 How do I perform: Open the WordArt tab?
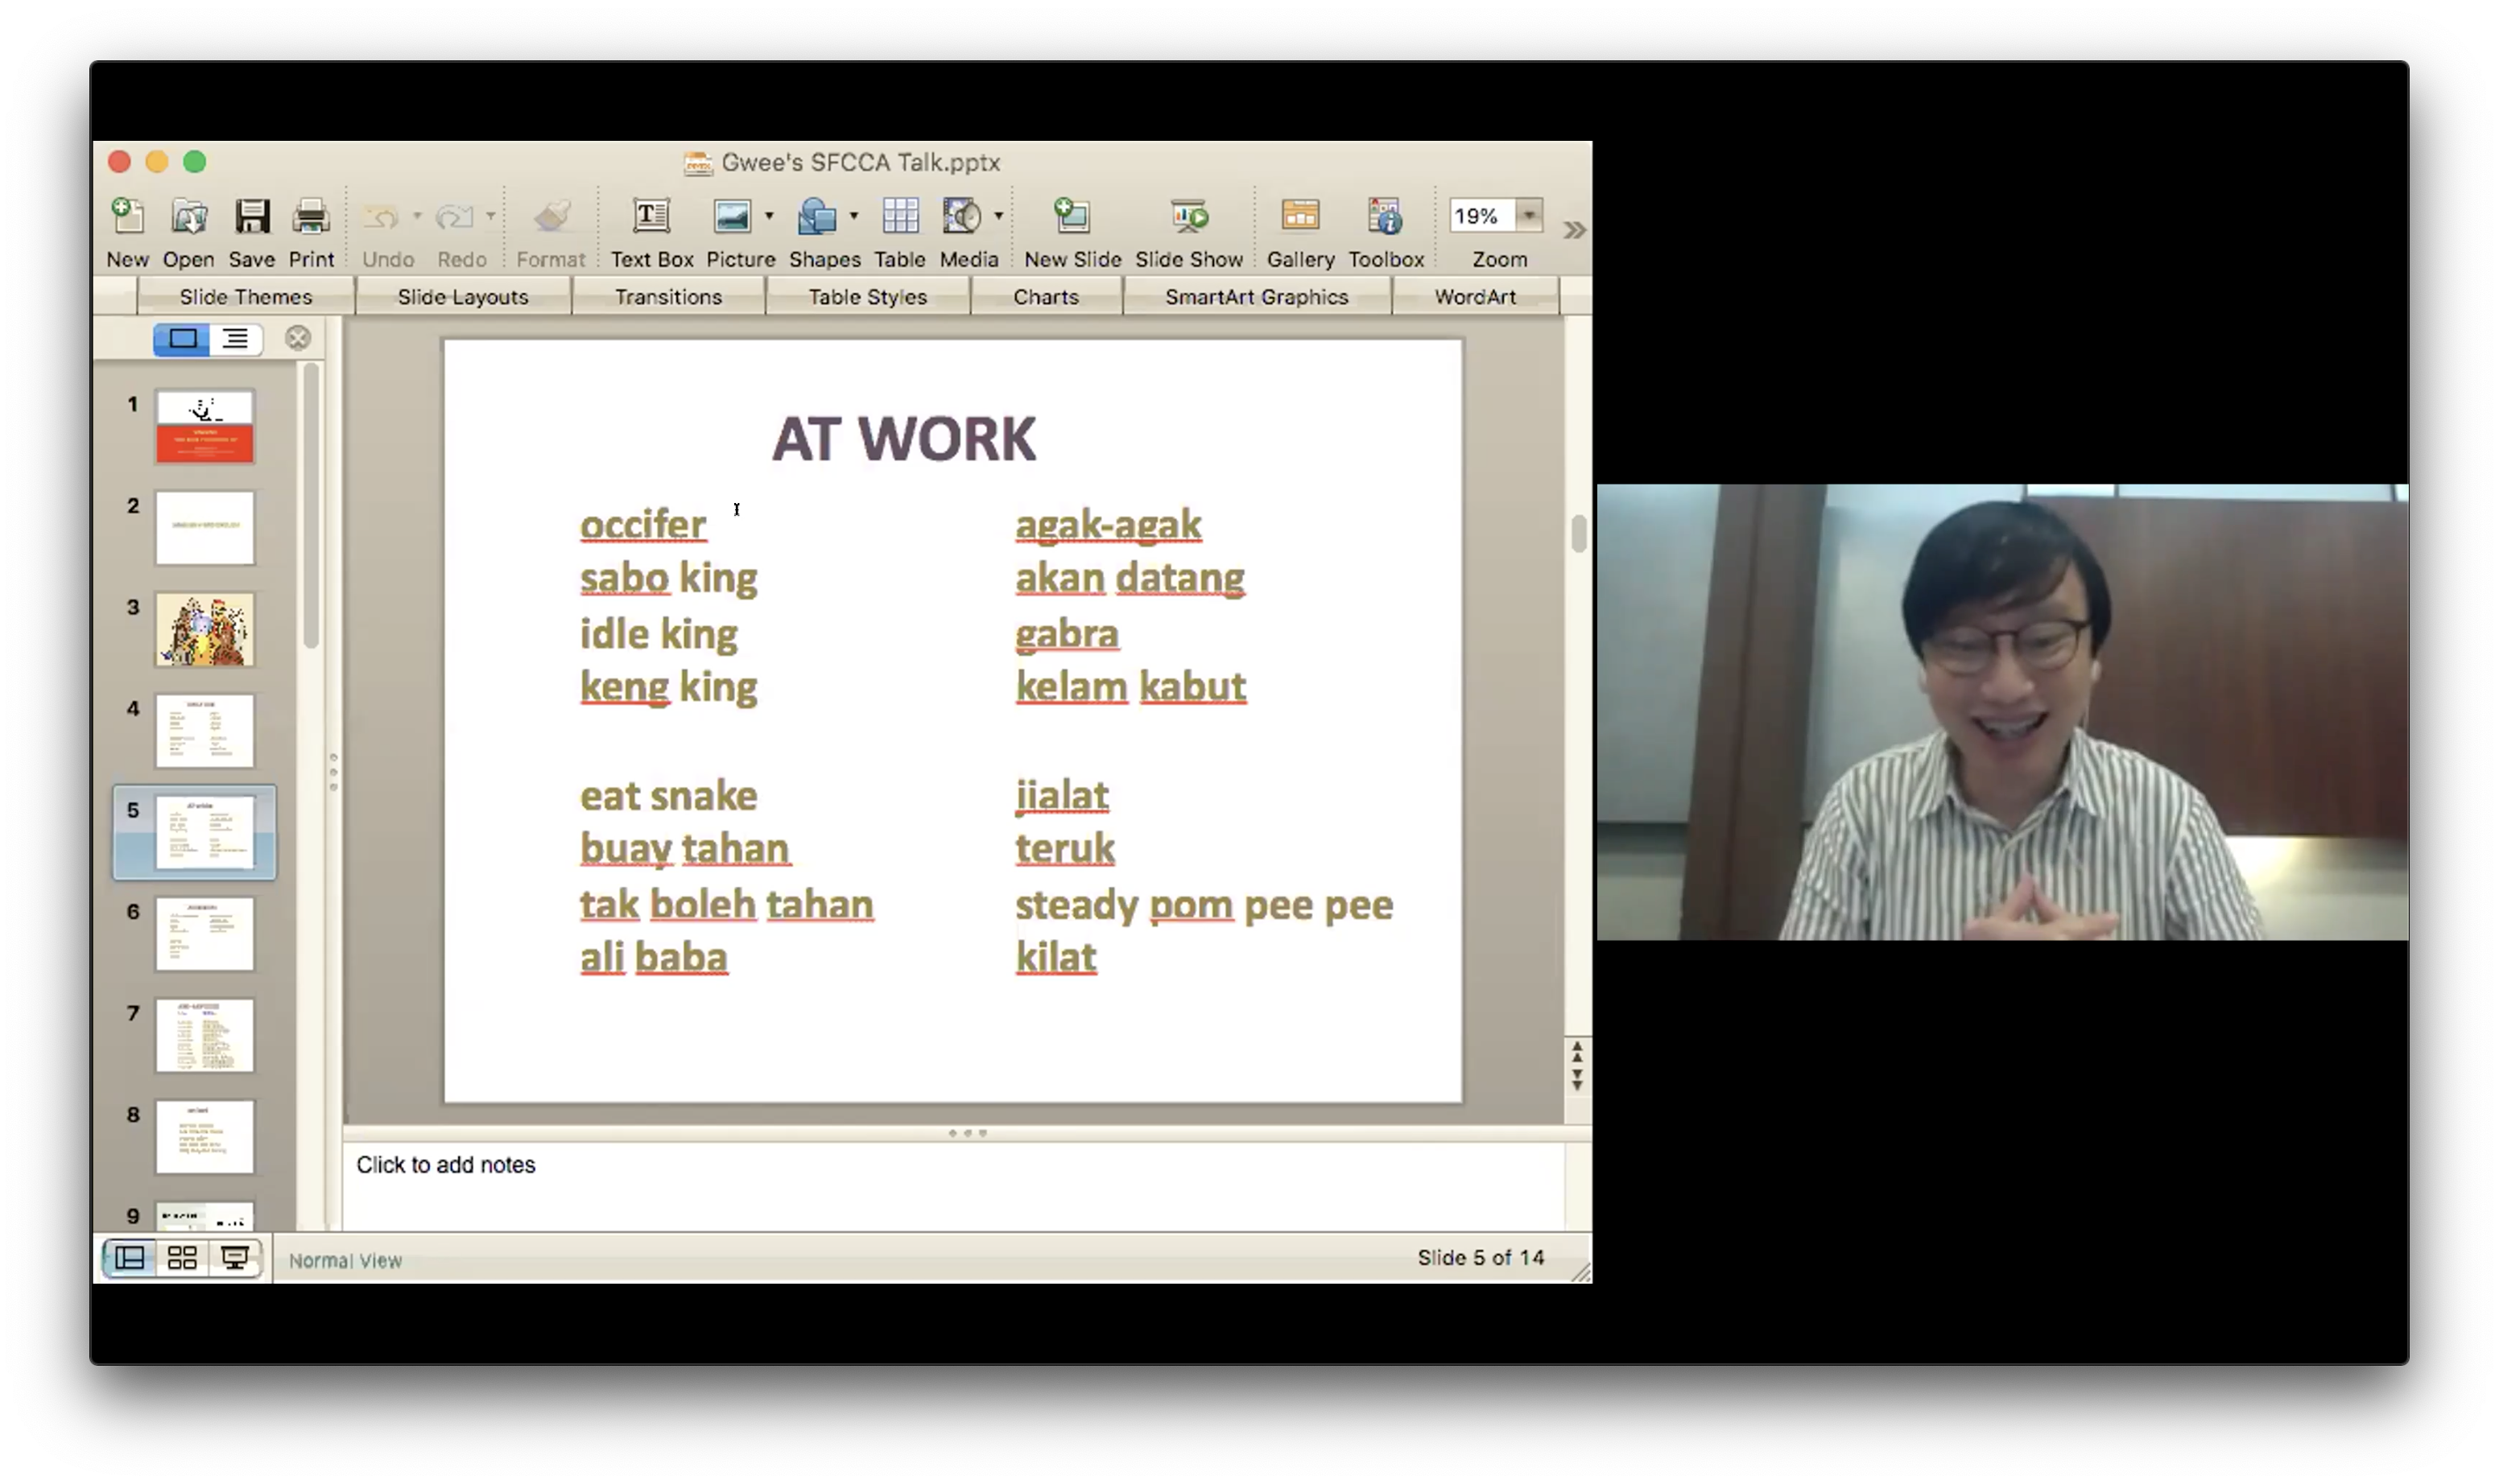[x=1475, y=297]
